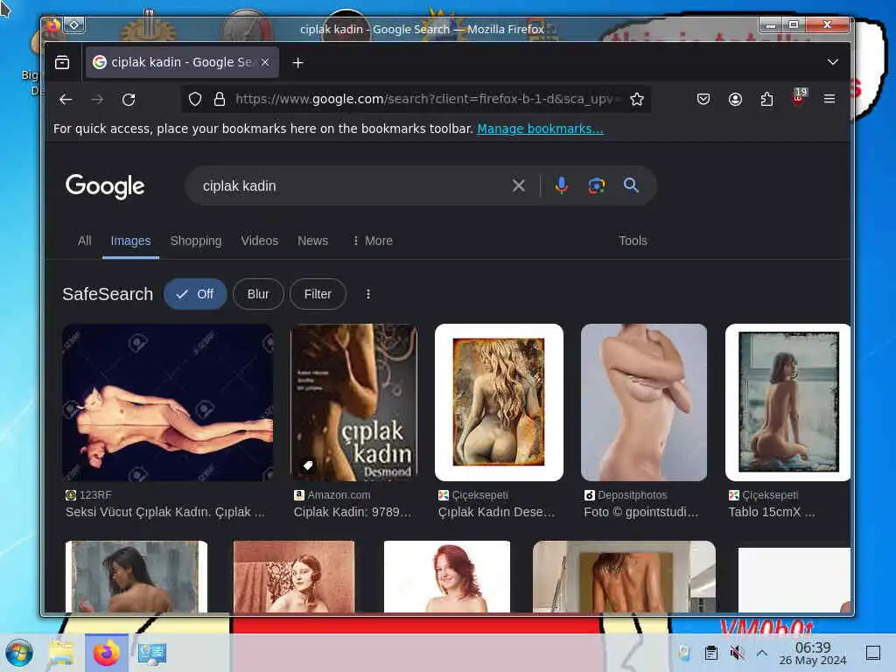Viewport: 896px width, 672px height.
Task: Expand the list all tabs chevron
Action: (833, 62)
